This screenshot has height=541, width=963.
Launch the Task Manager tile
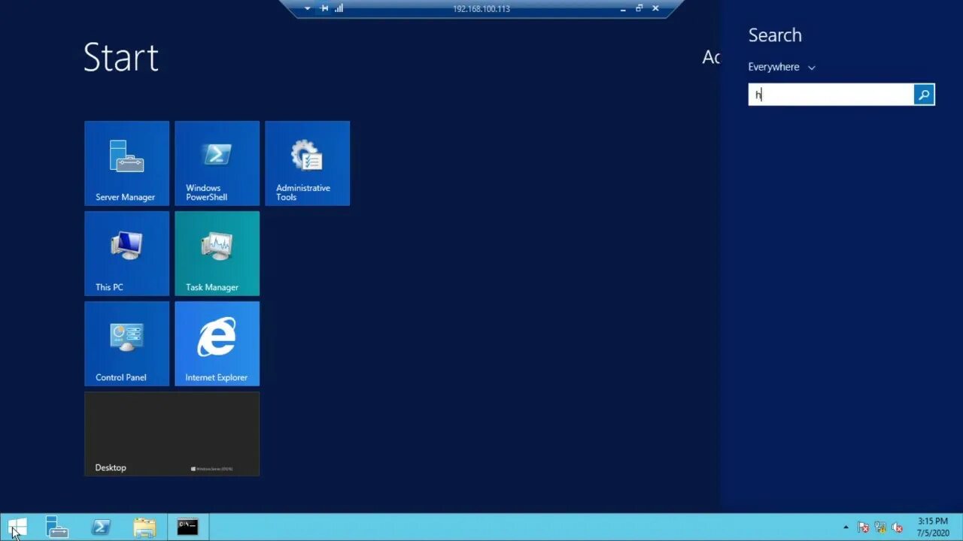pos(217,253)
